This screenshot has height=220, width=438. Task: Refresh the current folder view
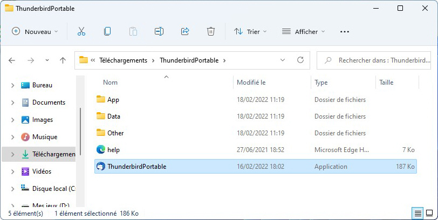300,60
